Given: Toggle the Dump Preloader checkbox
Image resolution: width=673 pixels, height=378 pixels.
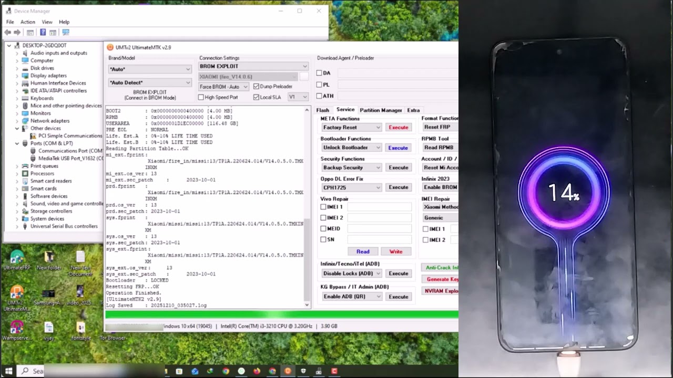Looking at the screenshot, I should [x=256, y=87].
